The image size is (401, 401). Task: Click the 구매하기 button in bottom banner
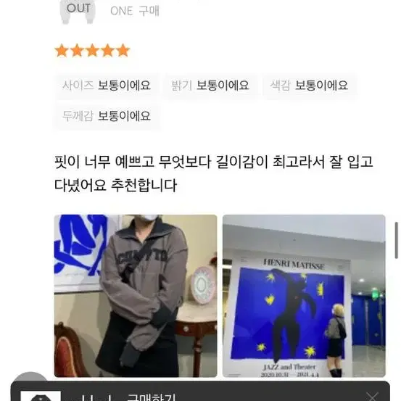pyautogui.click(x=151, y=397)
